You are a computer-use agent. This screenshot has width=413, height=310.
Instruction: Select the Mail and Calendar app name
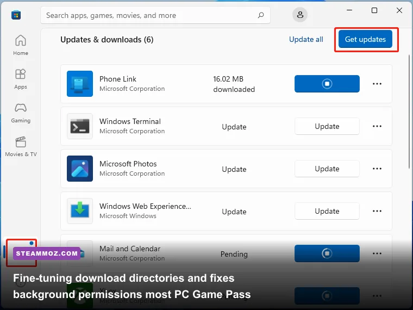click(130, 249)
